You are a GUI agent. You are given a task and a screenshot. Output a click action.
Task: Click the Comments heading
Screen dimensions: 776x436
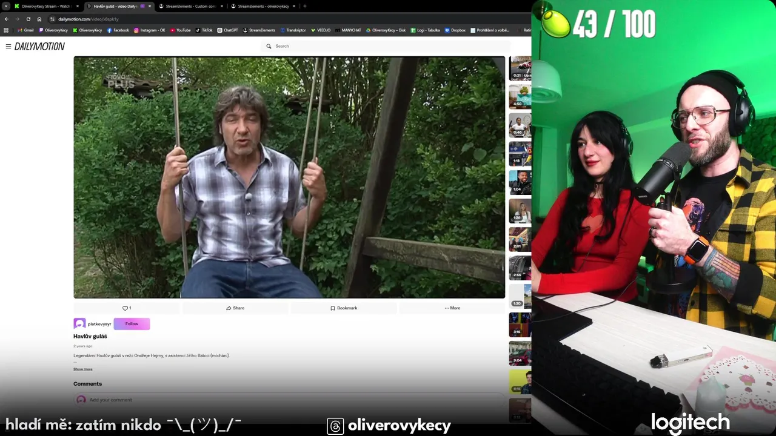(88, 384)
